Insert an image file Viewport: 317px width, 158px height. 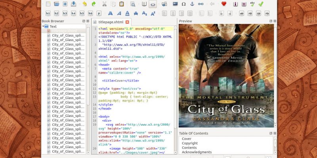pos(175,4)
